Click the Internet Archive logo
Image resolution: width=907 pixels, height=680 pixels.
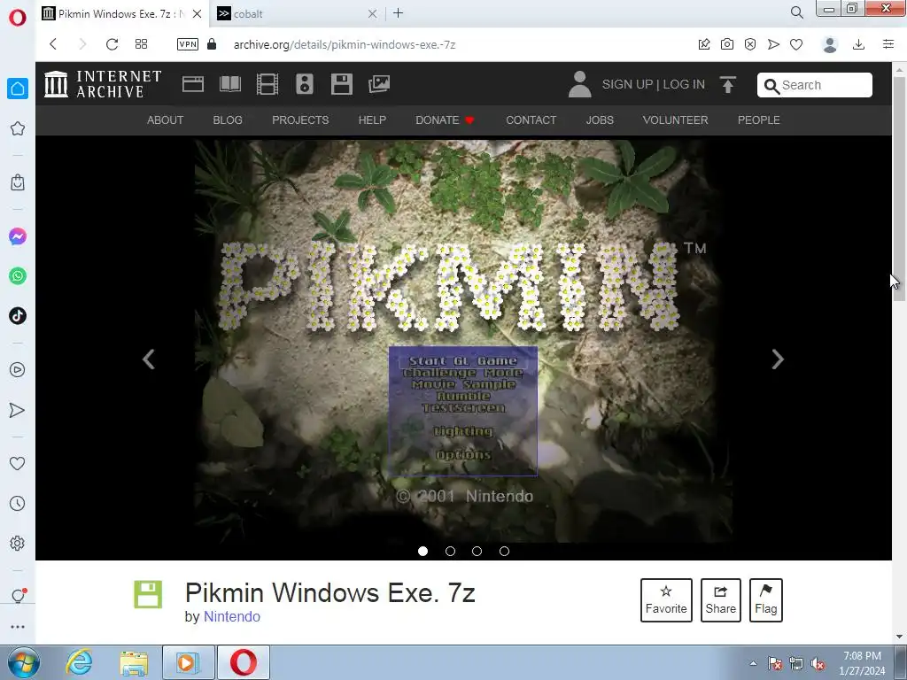click(103, 84)
